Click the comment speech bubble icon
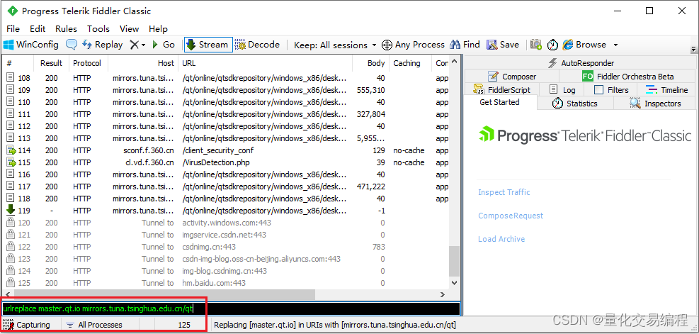This screenshot has height=334, width=699. click(x=72, y=45)
